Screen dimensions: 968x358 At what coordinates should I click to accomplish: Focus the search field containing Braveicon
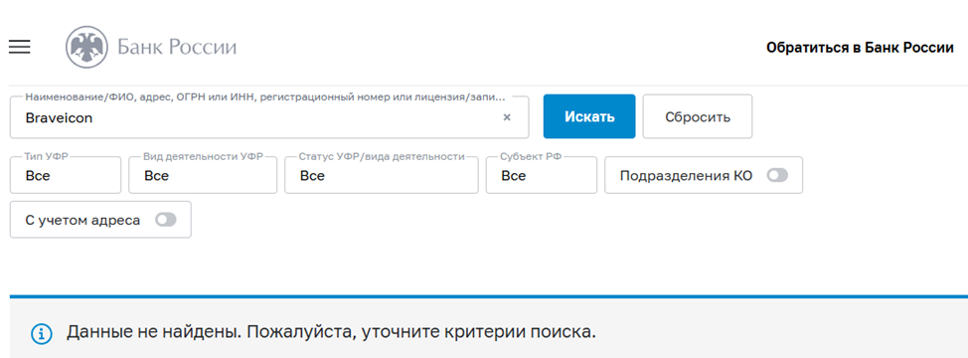[269, 117]
